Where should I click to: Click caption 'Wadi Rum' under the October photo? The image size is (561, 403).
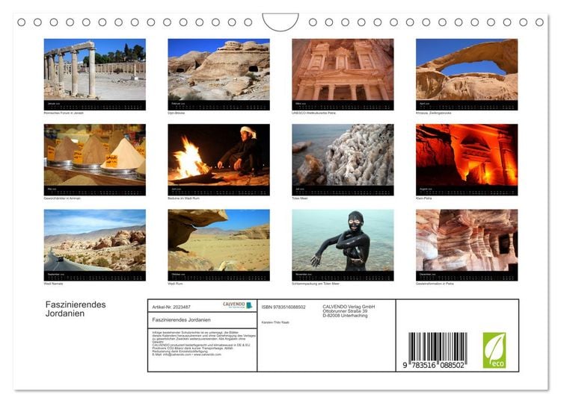click(x=175, y=284)
